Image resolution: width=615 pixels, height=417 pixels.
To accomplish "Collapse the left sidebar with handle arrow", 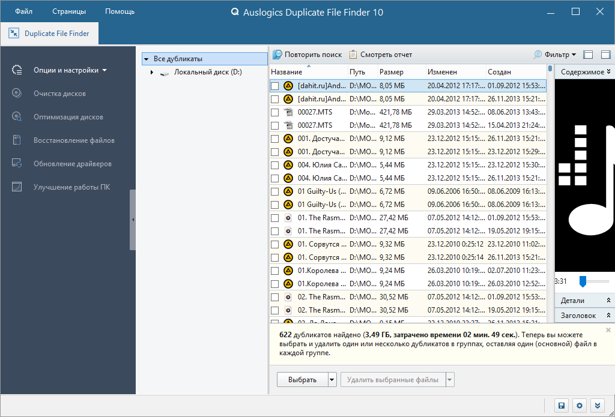I will tap(133, 220).
